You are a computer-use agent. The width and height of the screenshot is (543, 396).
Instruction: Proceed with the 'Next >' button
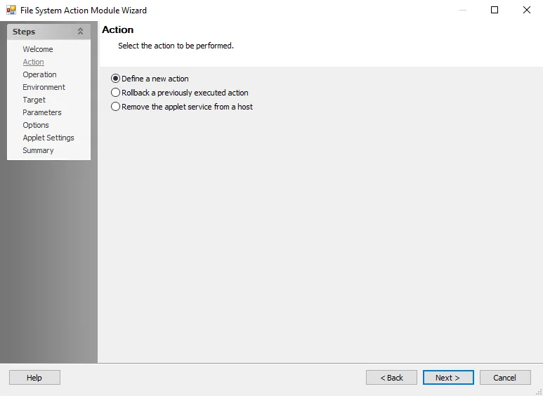(448, 378)
